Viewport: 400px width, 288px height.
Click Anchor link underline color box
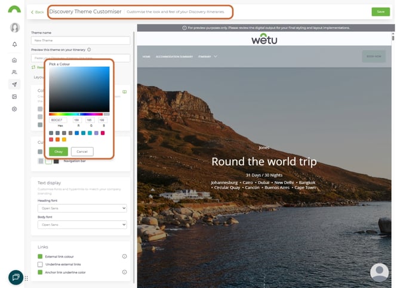point(40,272)
